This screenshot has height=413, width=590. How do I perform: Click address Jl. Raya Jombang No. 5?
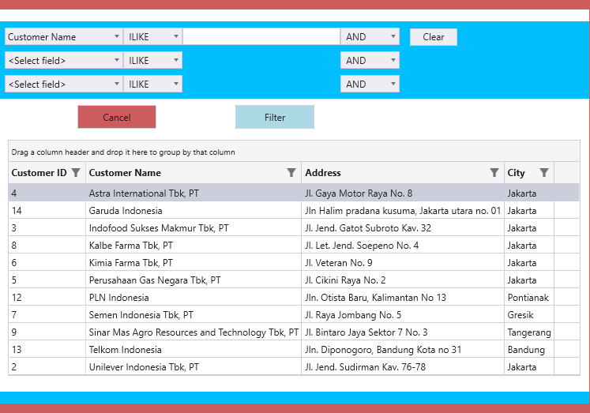click(353, 315)
